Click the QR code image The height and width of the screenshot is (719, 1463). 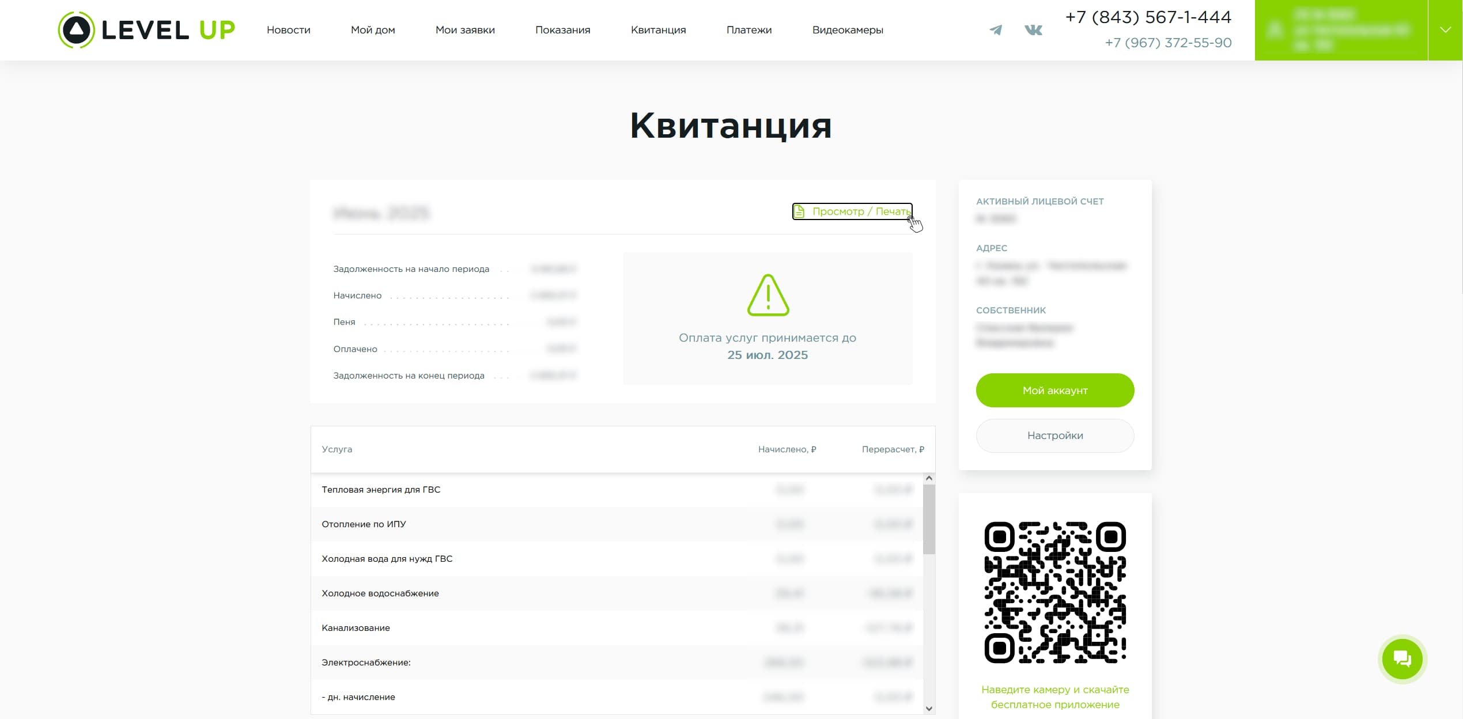click(1055, 592)
